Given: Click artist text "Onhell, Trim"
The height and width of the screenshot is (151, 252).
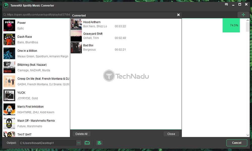Looking at the screenshot, I should coord(91,38).
